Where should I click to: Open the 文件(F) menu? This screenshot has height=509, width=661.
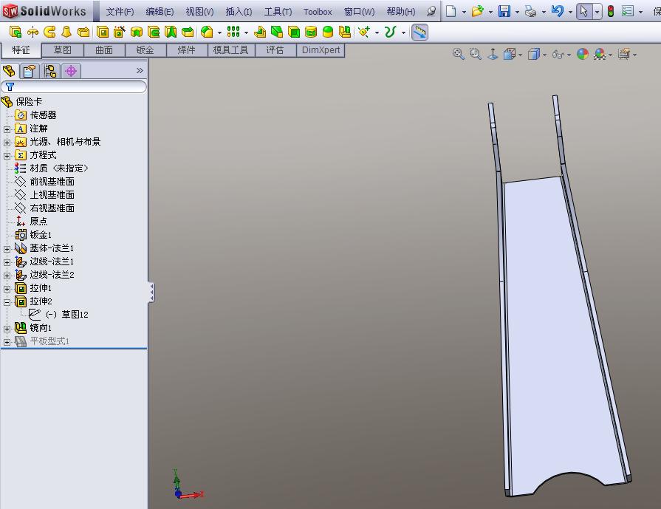coord(120,12)
